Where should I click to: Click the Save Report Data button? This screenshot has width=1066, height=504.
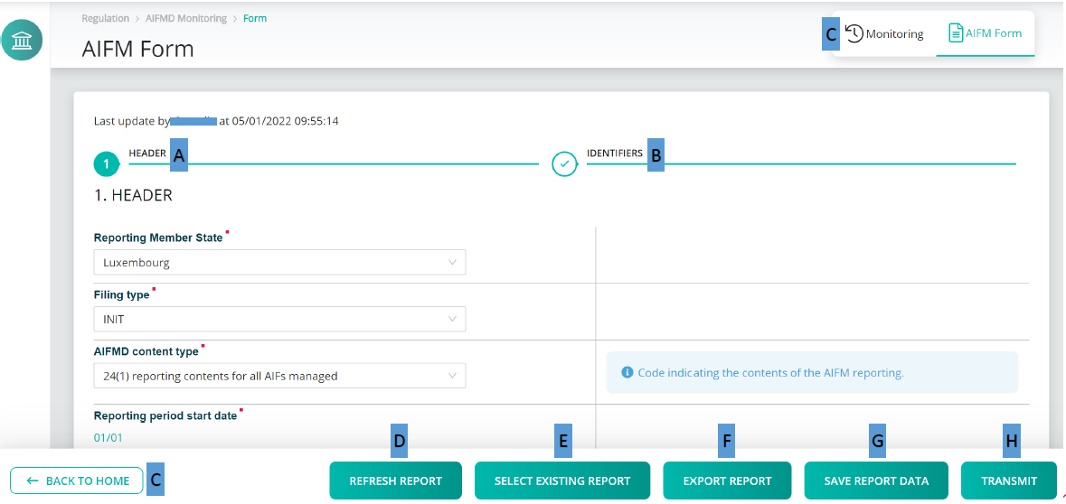click(876, 481)
